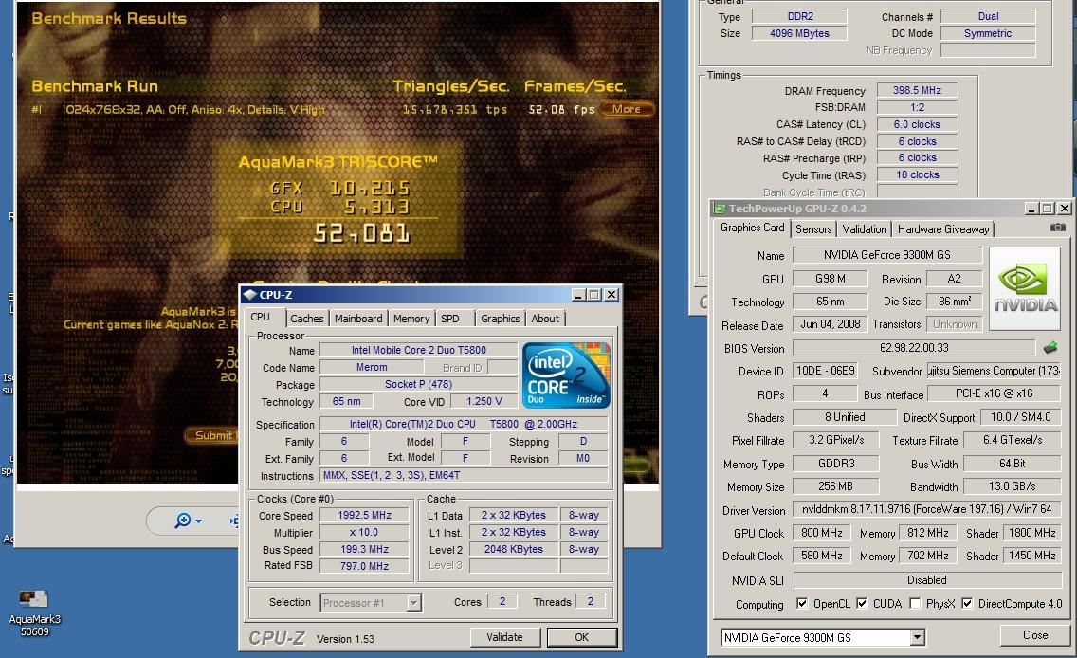Click the GPU-Z screenshot camera icon
The height and width of the screenshot is (658, 1077).
click(1058, 228)
